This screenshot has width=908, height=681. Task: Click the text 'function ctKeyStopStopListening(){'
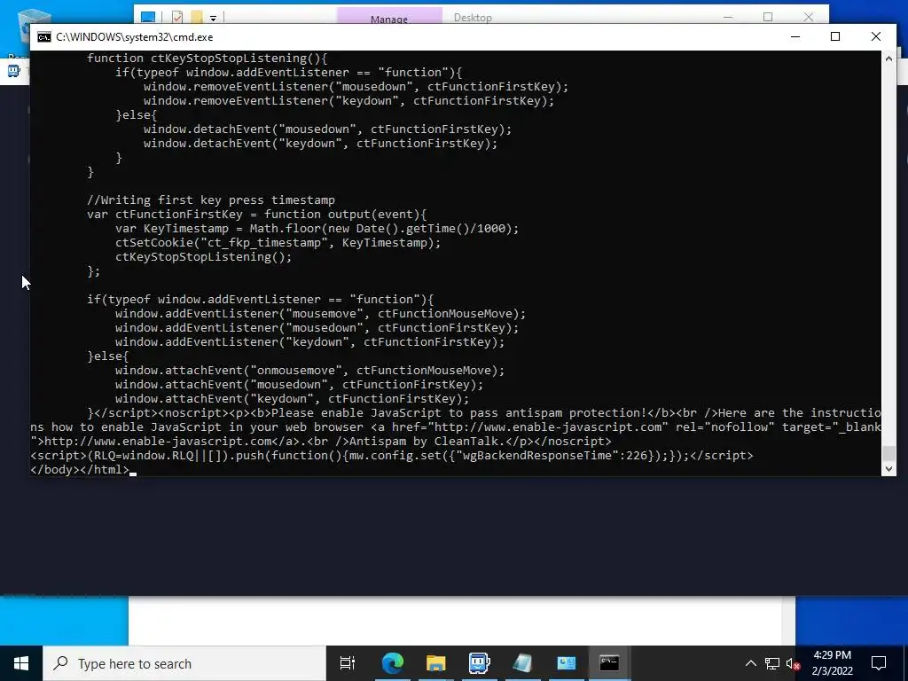click(x=207, y=58)
